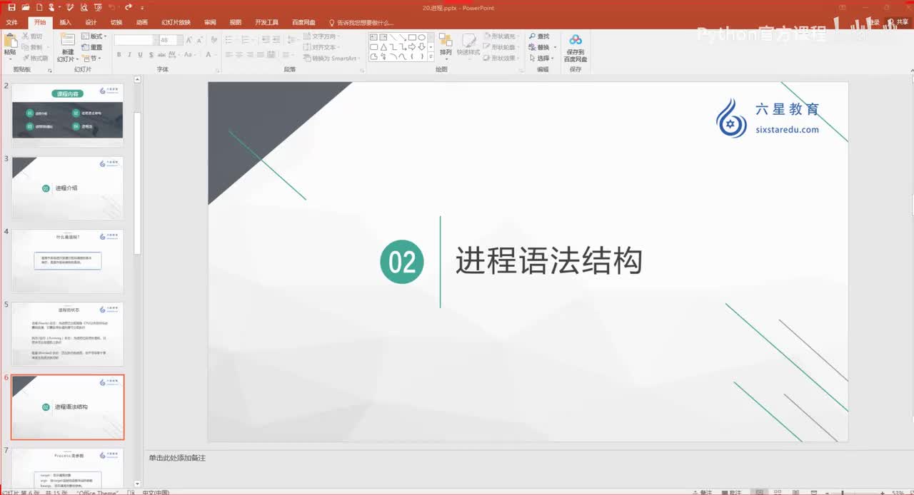This screenshot has height=495, width=914.
Task: Open the 选择 (Select) dropdown
Action: [541, 58]
